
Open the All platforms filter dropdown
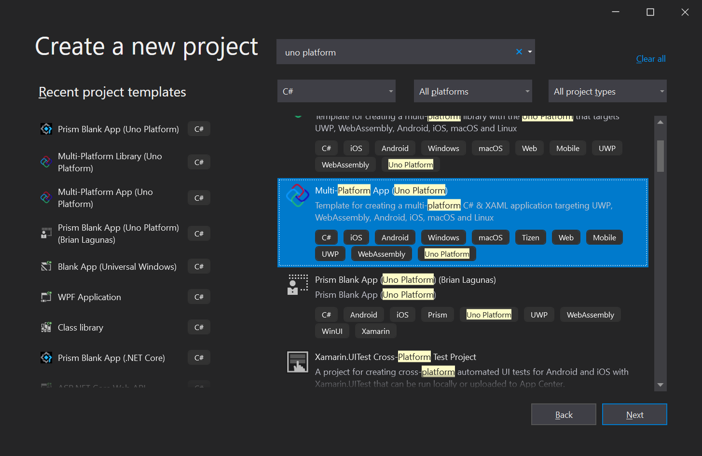pos(473,91)
